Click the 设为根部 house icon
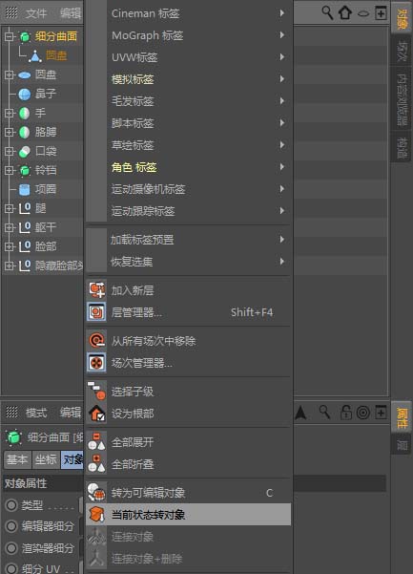 coord(97,414)
